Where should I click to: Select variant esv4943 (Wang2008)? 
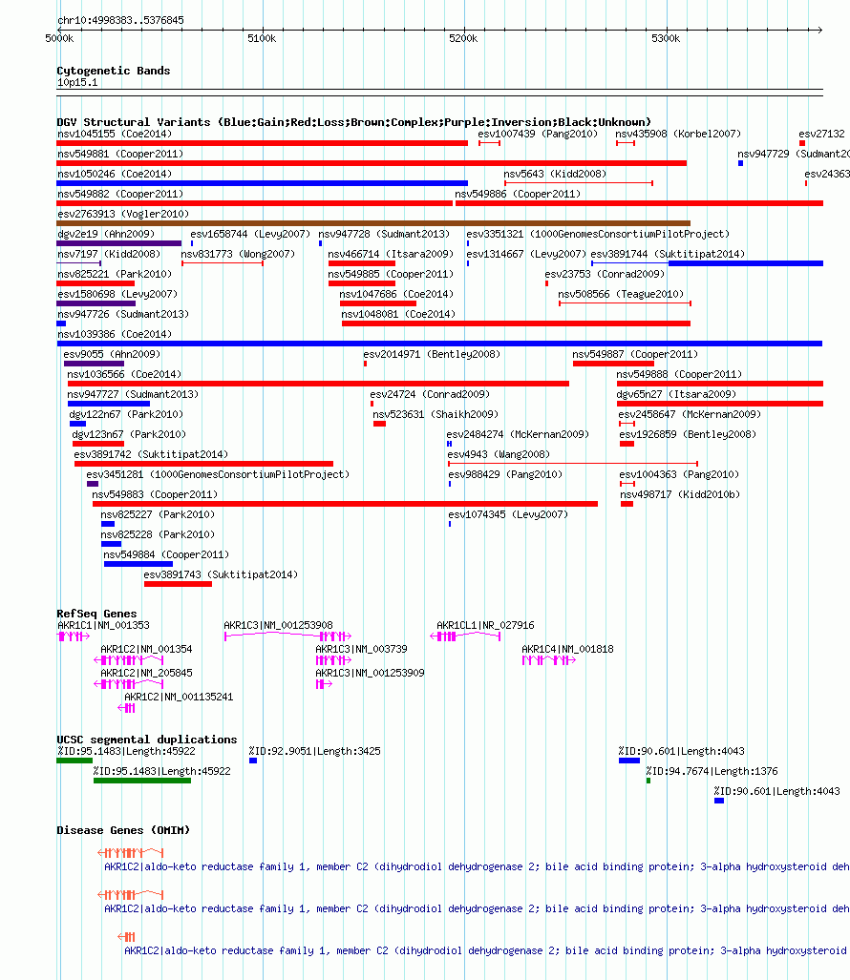(499, 454)
